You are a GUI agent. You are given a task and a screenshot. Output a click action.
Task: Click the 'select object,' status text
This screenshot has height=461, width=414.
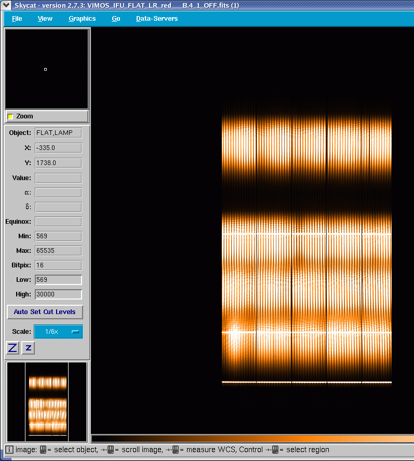[x=76, y=450]
